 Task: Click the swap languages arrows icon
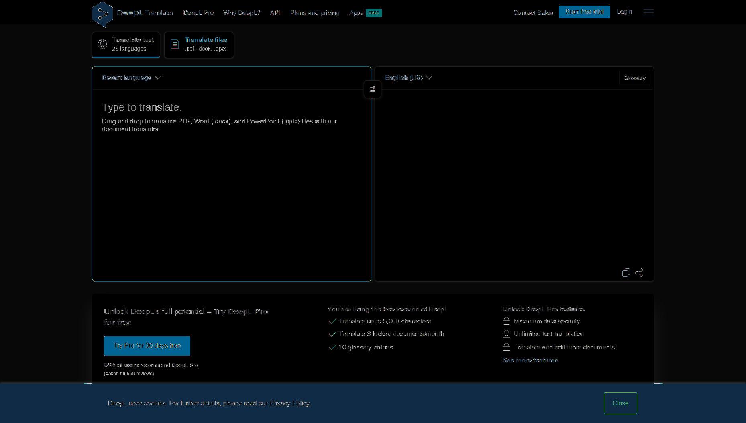click(x=373, y=89)
